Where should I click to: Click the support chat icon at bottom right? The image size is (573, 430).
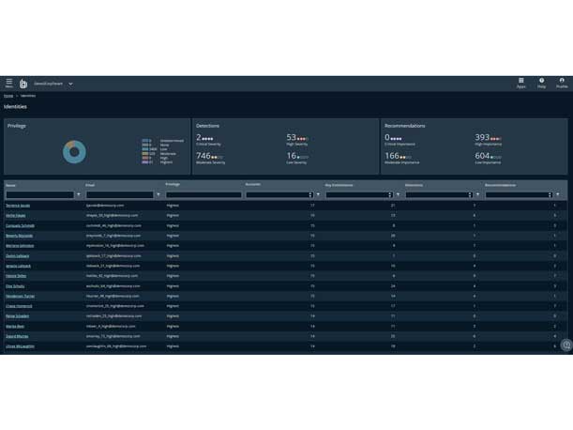(x=565, y=346)
